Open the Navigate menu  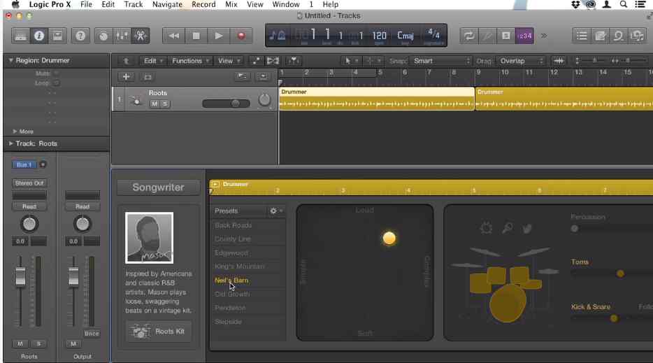(x=167, y=5)
